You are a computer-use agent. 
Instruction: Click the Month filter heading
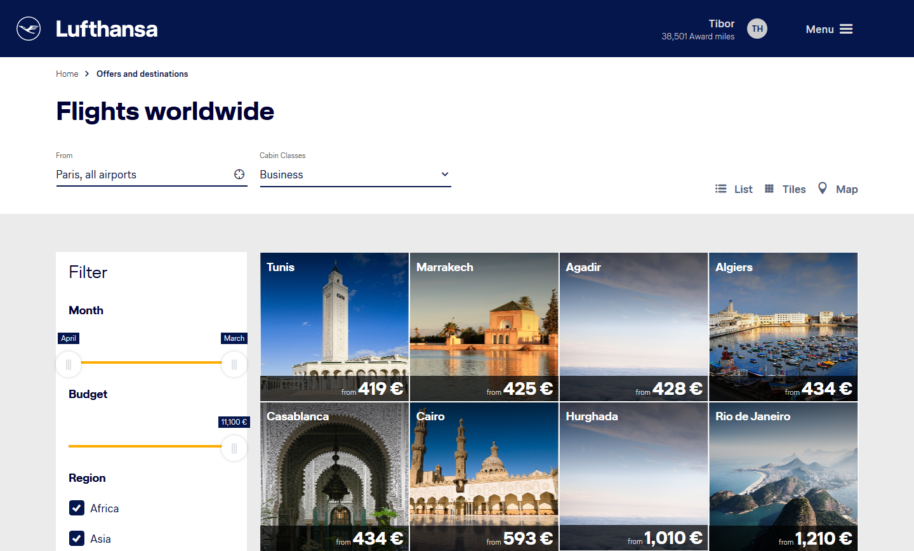click(x=86, y=310)
